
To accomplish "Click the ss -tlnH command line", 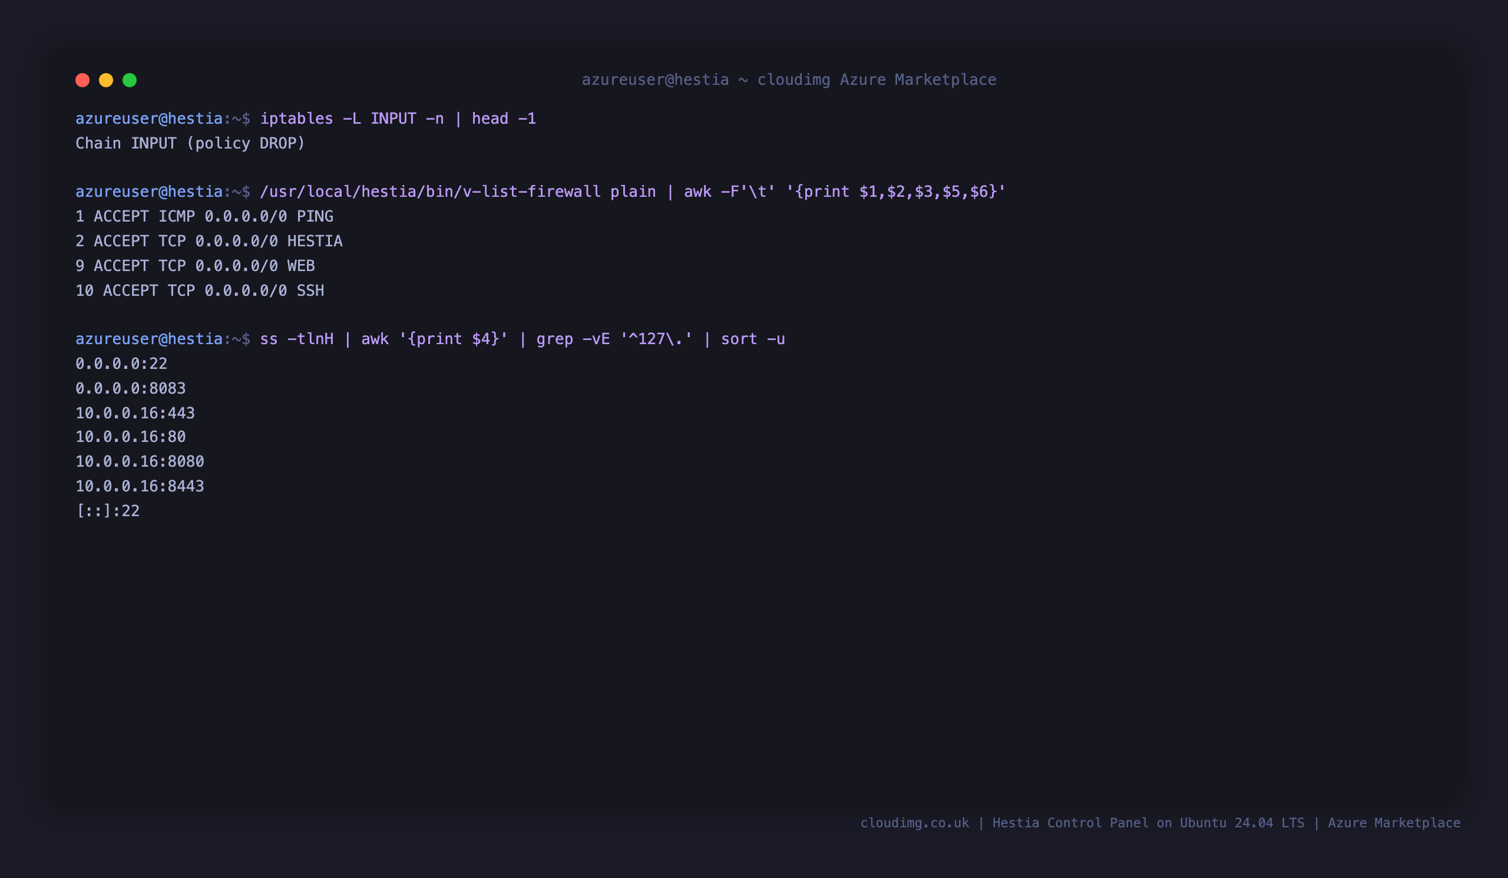I will click(x=430, y=339).
